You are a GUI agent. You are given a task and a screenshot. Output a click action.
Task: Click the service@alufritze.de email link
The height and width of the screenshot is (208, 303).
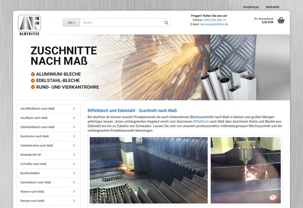click(214, 24)
